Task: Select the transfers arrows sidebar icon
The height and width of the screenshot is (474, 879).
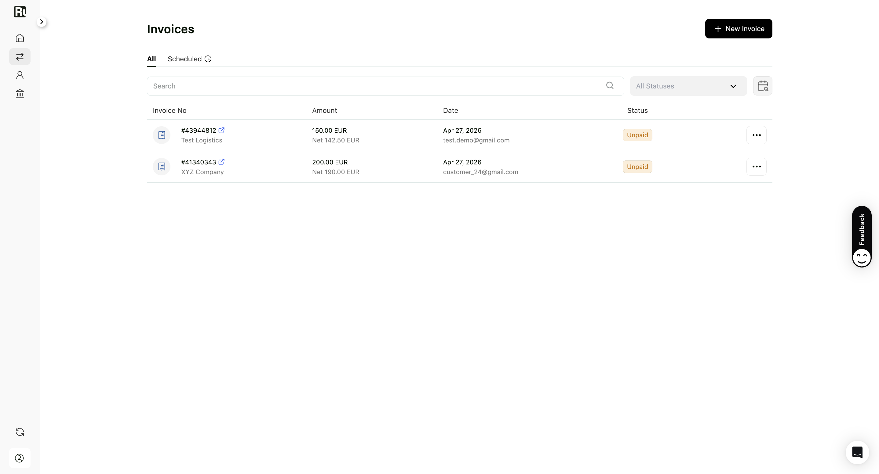Action: 20,56
